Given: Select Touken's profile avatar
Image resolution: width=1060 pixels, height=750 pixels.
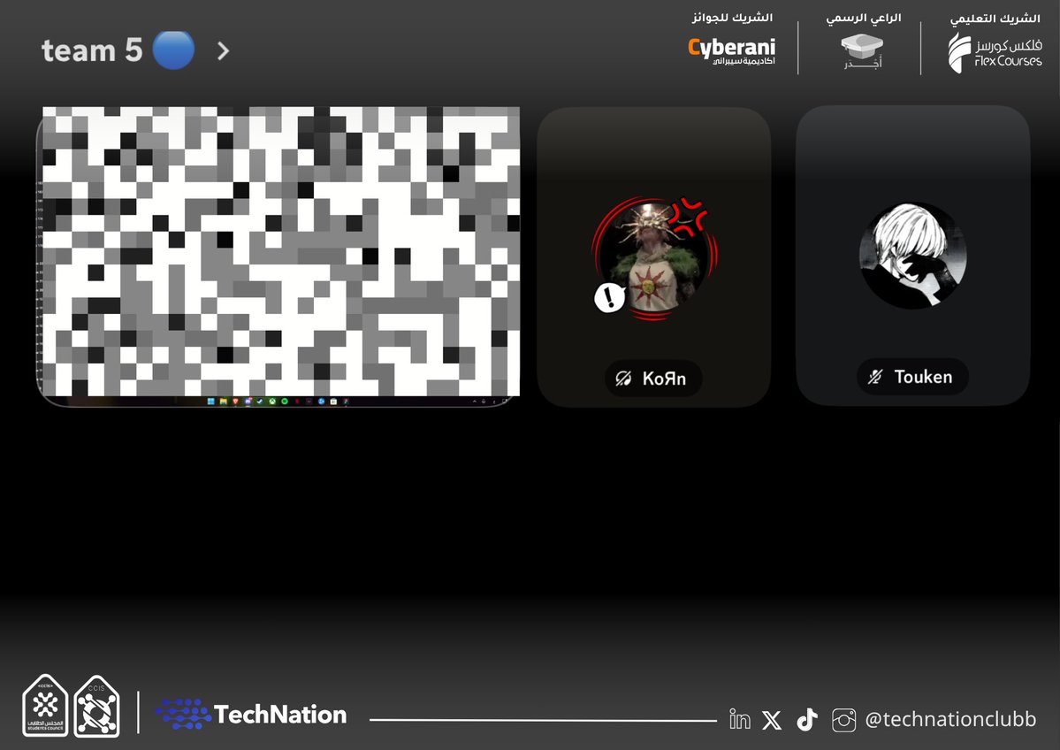Looking at the screenshot, I should tap(912, 256).
